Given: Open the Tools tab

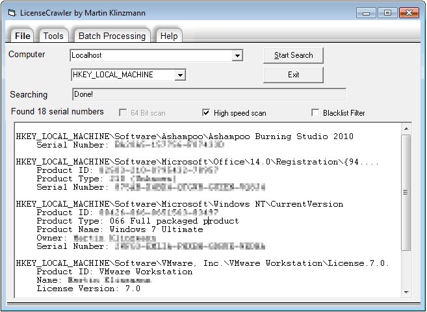Looking at the screenshot, I should (x=53, y=36).
